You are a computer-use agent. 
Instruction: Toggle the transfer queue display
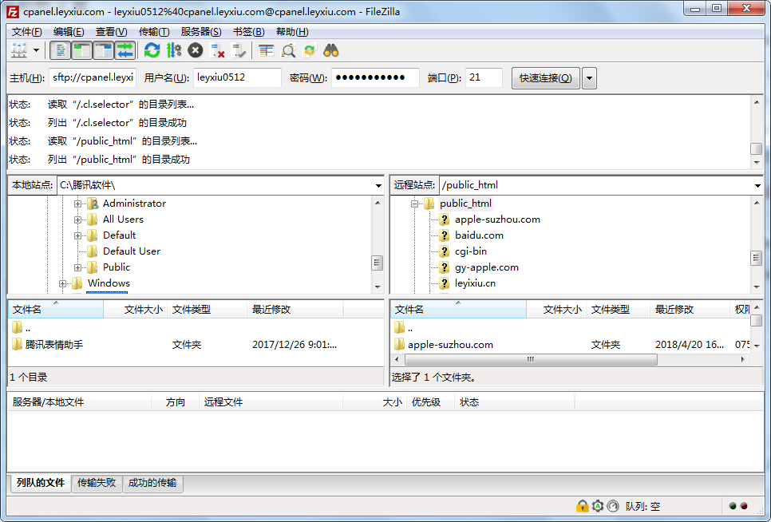(x=125, y=50)
